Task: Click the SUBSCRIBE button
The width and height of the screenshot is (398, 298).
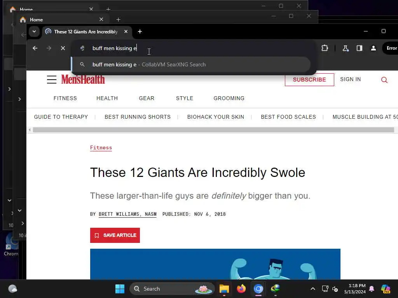Action: [x=309, y=80]
